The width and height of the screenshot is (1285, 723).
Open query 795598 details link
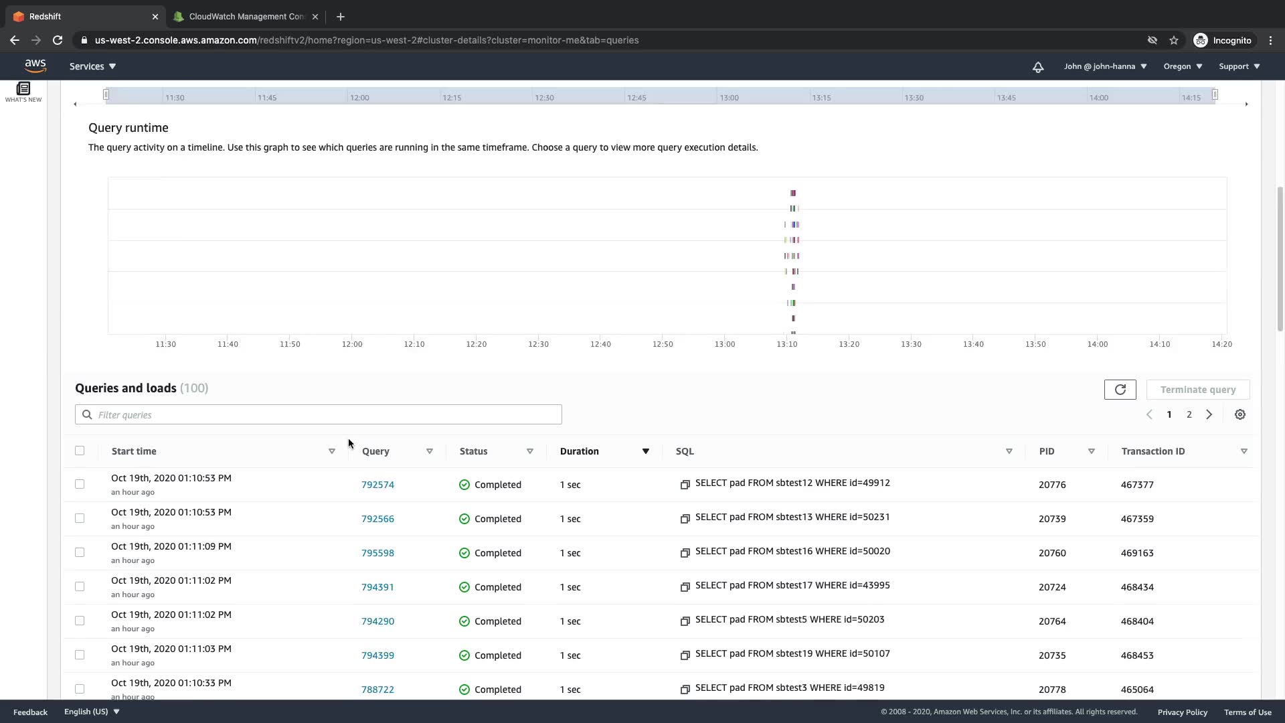coord(377,553)
